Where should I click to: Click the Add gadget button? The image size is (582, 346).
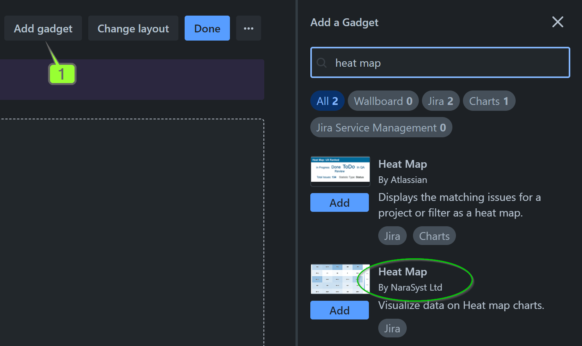[x=43, y=28]
